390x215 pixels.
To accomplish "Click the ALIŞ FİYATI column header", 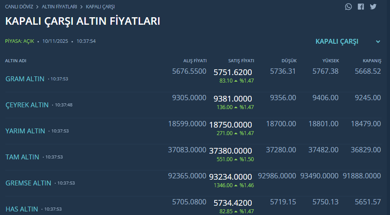I will [195, 60].
